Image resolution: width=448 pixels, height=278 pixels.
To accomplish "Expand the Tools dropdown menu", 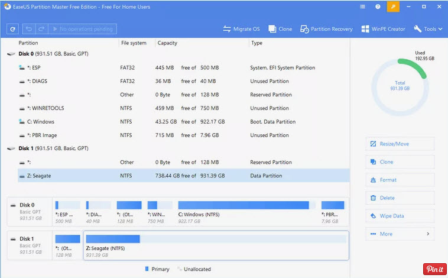I will point(428,29).
